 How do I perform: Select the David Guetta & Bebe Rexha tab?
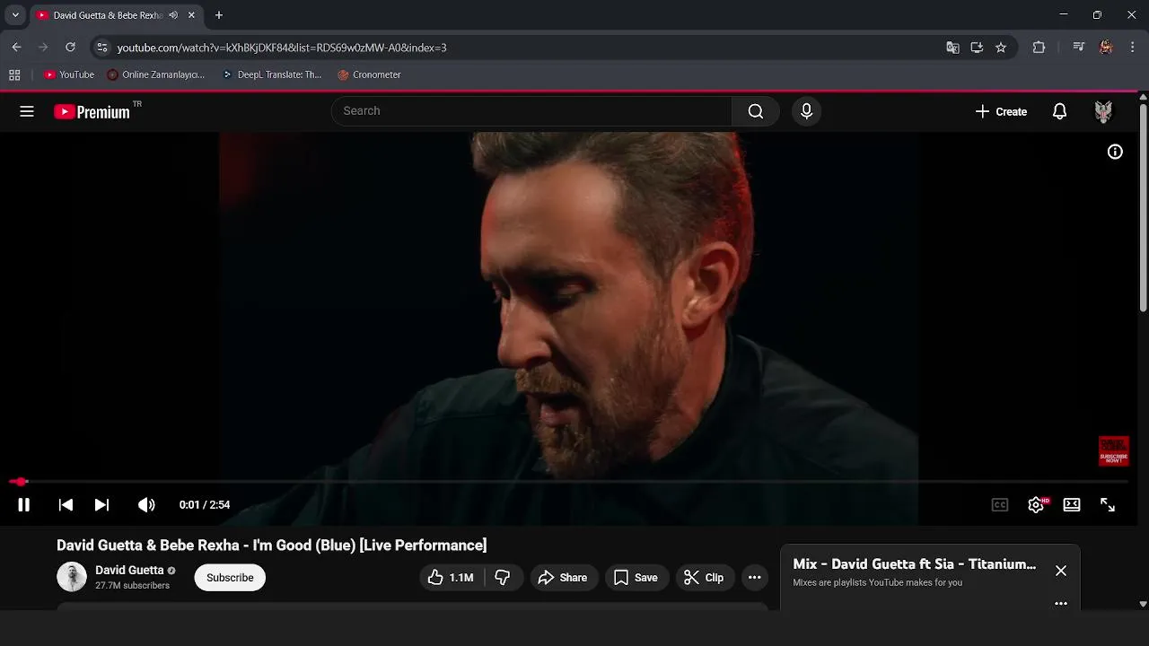108,15
